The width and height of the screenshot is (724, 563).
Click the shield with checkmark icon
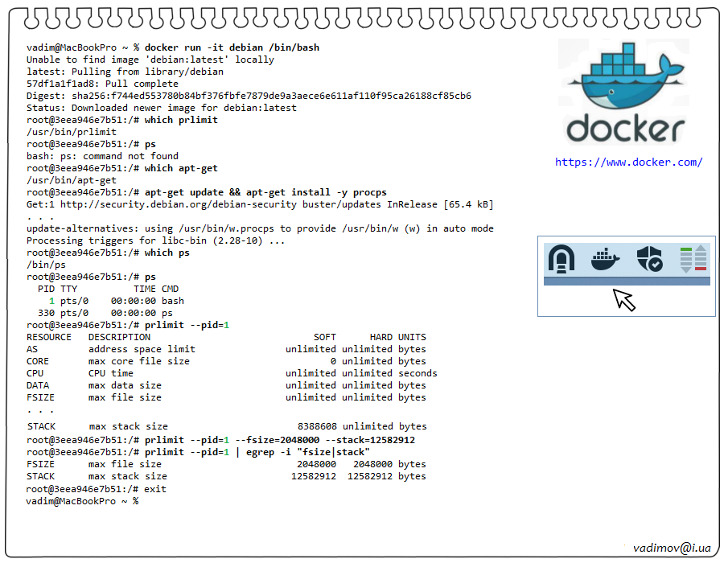point(649,259)
